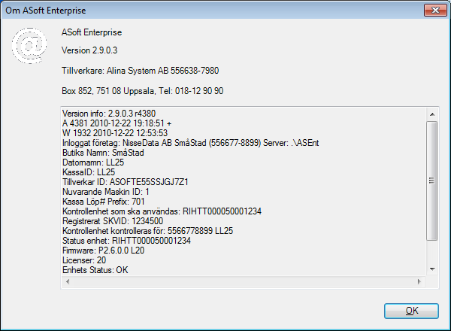Click the 'Butiks Namn: SmåStad' row
This screenshot has height=331, width=451.
coord(103,153)
